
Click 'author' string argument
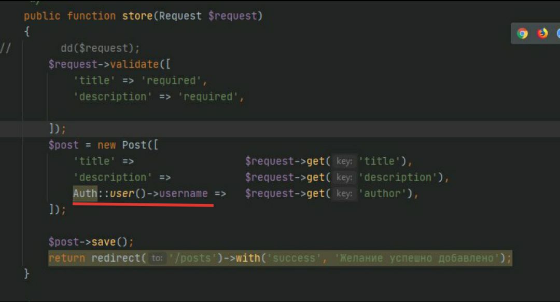[x=383, y=194]
